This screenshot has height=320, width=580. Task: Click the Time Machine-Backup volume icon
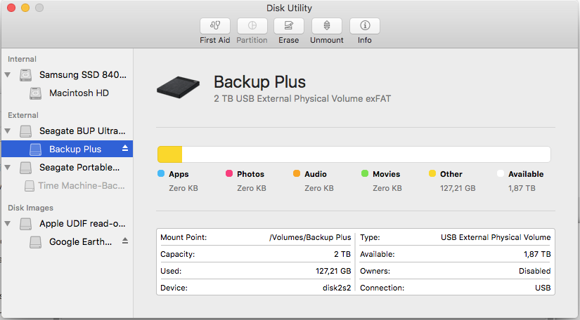click(x=30, y=186)
